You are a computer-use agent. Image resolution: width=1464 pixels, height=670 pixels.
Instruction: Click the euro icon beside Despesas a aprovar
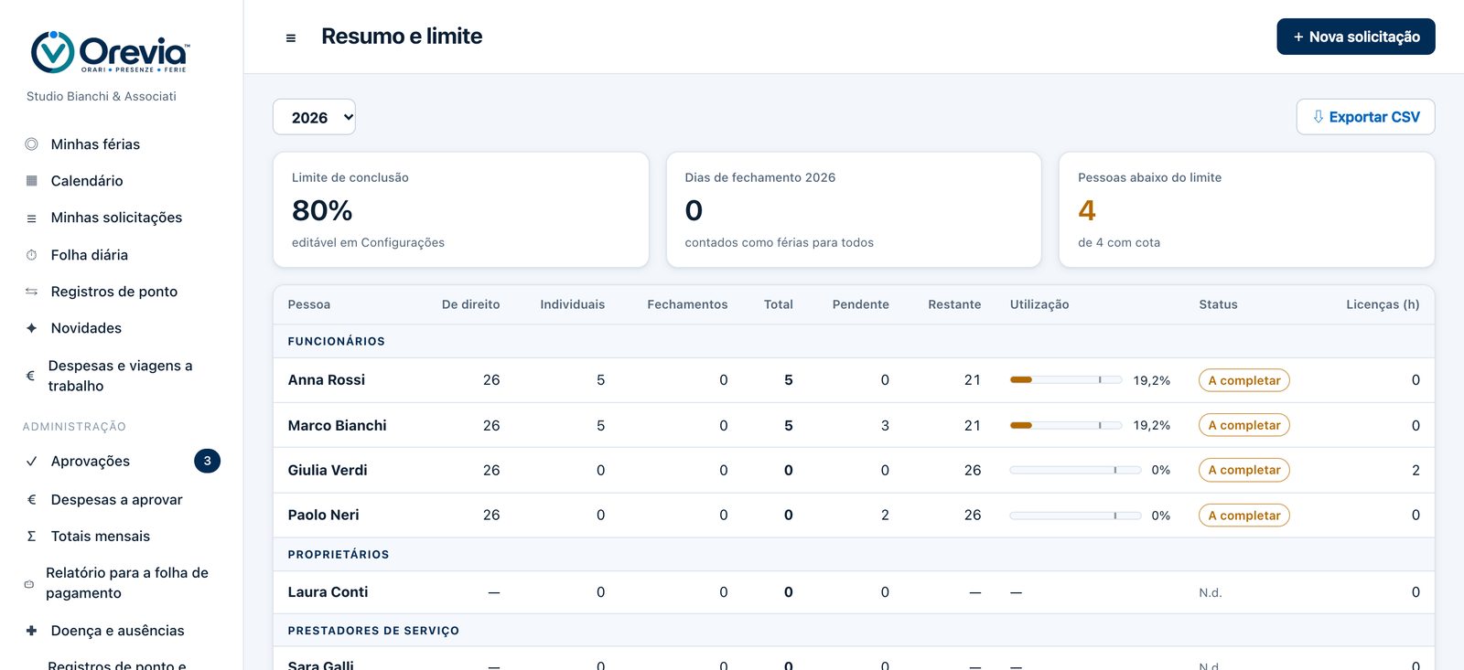coord(31,500)
